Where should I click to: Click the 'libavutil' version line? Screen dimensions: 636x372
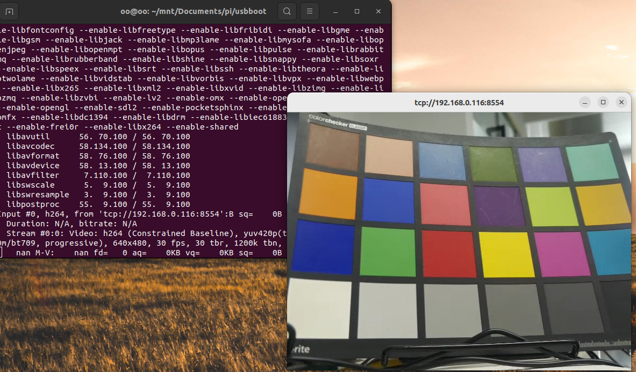coord(98,137)
